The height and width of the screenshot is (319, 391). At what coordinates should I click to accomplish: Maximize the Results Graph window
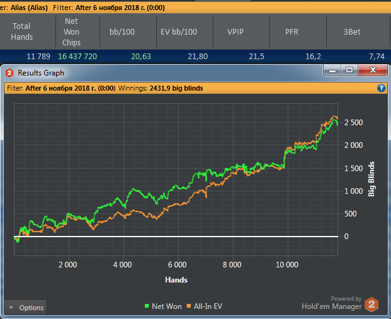(x=349, y=70)
